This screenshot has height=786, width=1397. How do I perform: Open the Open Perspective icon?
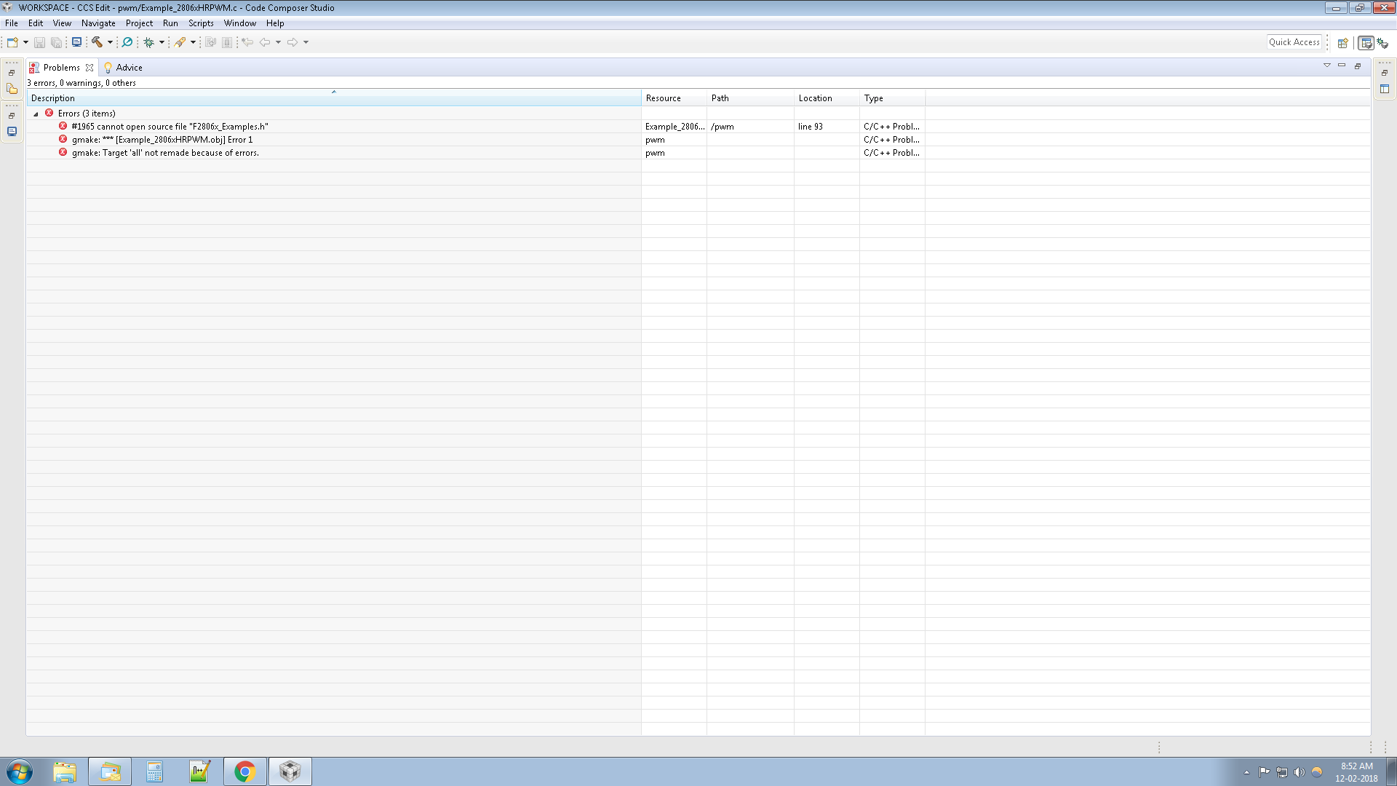coord(1343,43)
